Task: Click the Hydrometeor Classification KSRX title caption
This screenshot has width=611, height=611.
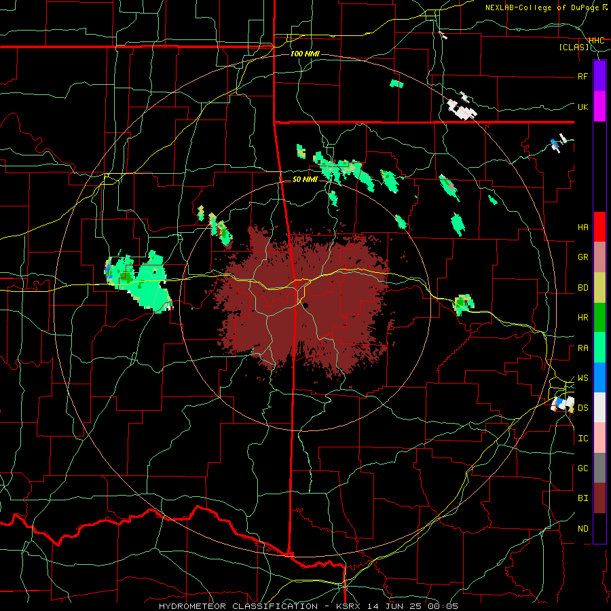Action: tap(309, 606)
